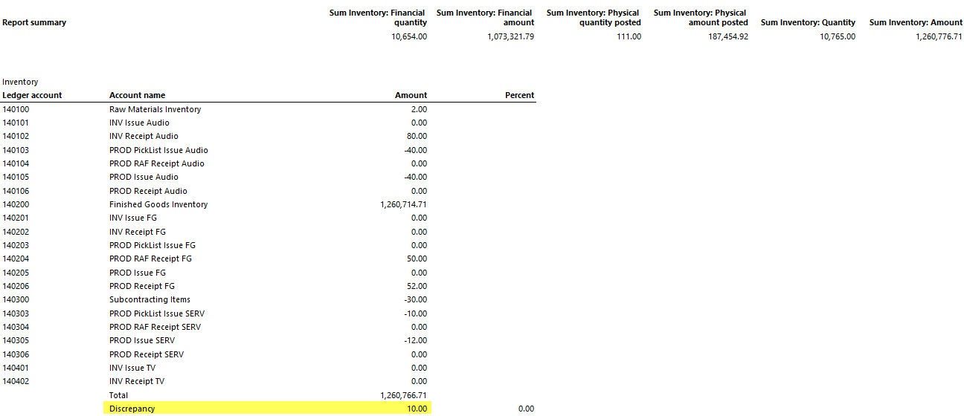The height and width of the screenshot is (416, 964).
Task: Click the Sum Inventory: Quantity header
Action: click(808, 22)
